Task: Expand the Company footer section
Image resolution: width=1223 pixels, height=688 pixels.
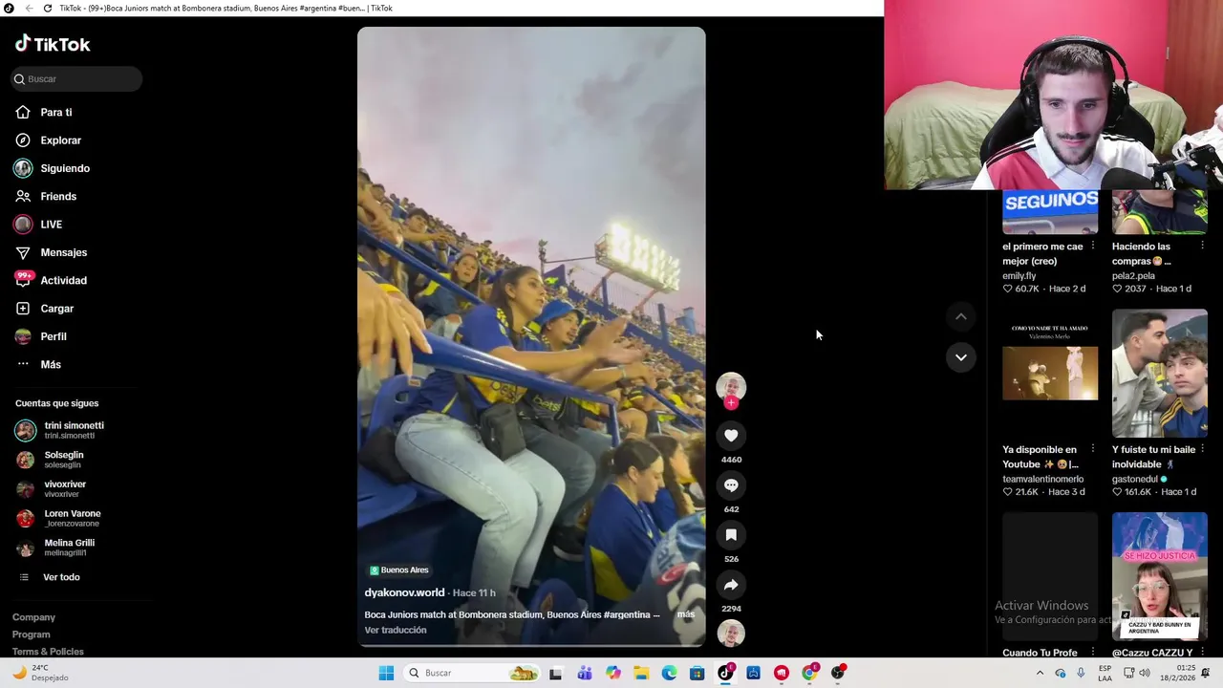Action: 33,617
